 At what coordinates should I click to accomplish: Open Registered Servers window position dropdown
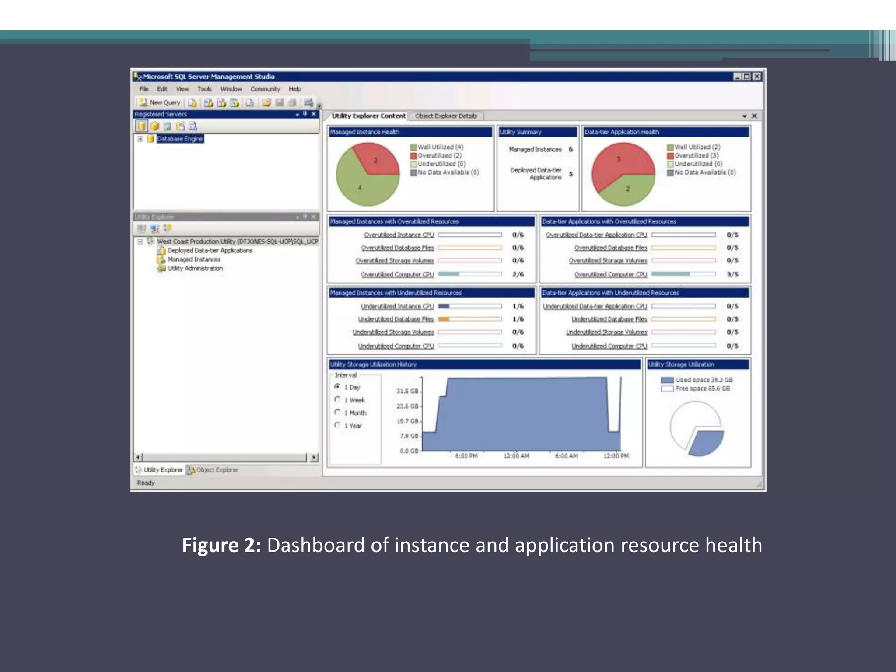pyautogui.click(x=297, y=114)
